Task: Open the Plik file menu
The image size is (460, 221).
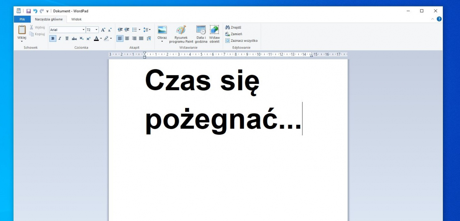Action: (x=22, y=19)
